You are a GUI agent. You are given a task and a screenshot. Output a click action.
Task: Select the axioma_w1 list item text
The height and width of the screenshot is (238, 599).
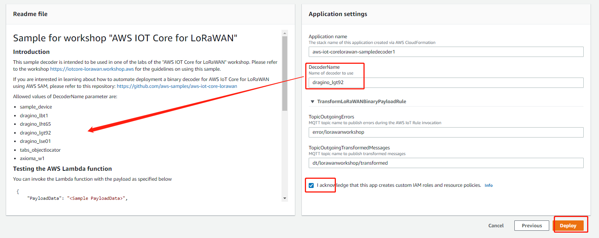point(33,159)
